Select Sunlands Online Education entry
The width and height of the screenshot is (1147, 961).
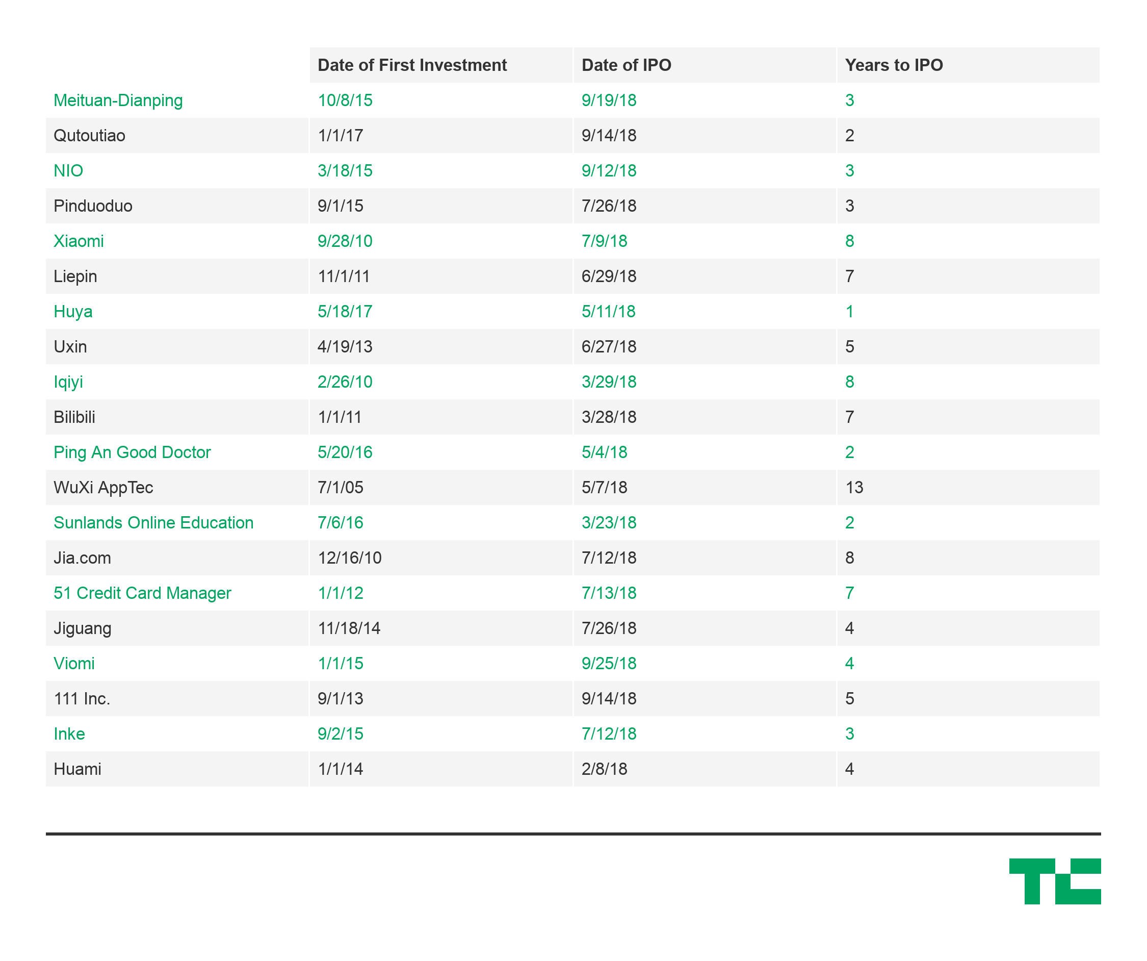point(153,523)
